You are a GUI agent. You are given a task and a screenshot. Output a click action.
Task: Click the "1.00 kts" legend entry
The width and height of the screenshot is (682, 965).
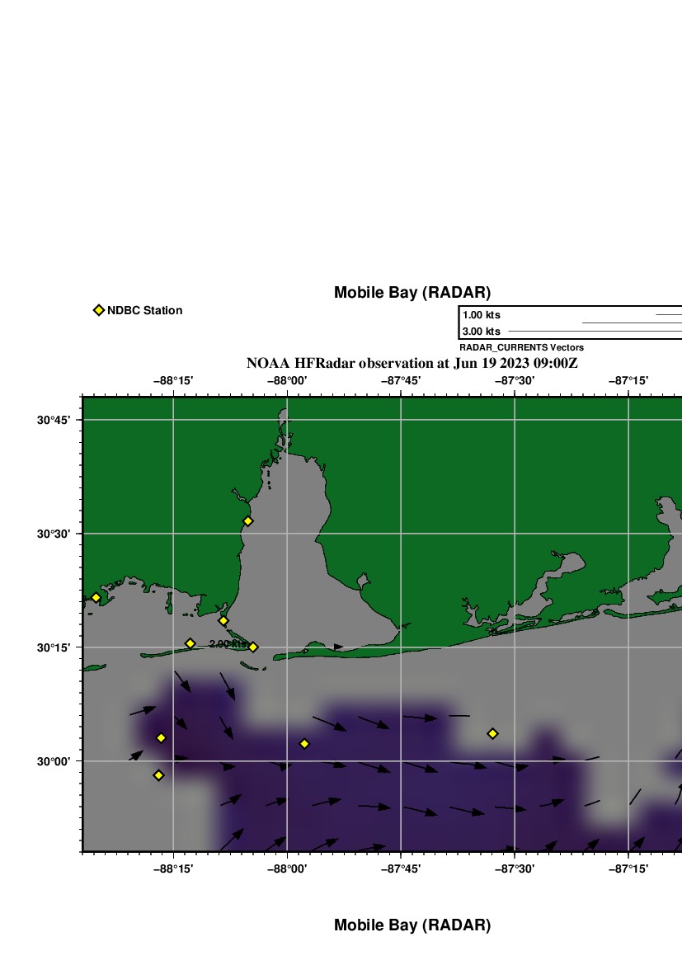point(482,315)
